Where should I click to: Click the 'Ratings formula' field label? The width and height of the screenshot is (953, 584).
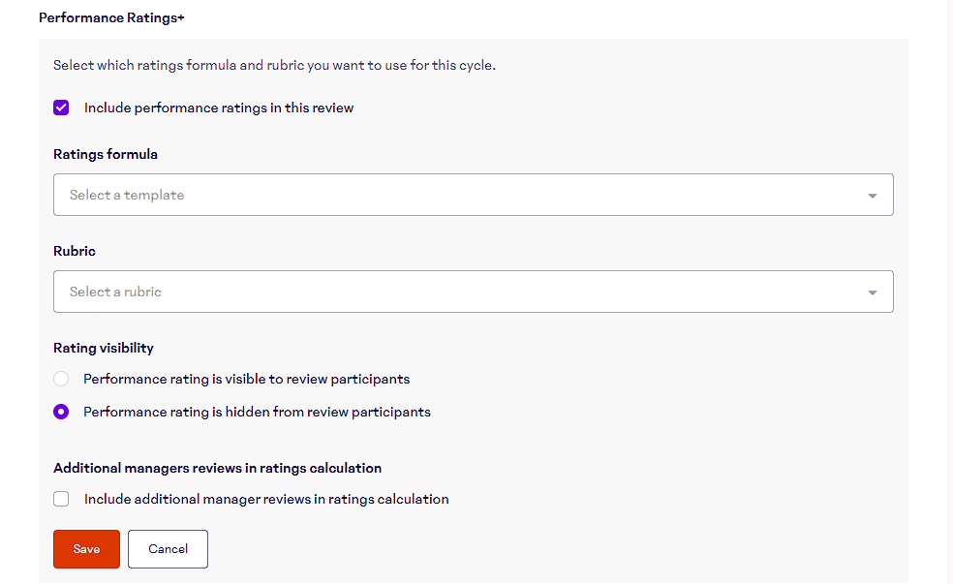tap(106, 154)
